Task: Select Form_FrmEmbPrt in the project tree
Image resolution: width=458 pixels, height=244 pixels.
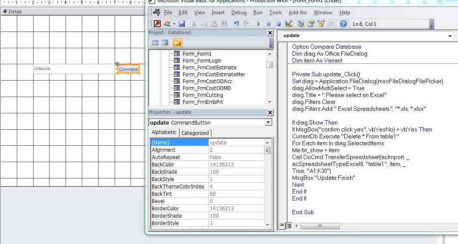Action: point(203,102)
